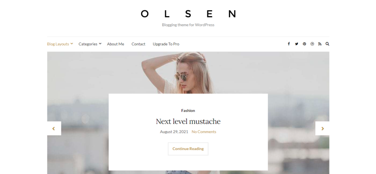
Task: Expand the Categories chevron
Action: pos(100,44)
